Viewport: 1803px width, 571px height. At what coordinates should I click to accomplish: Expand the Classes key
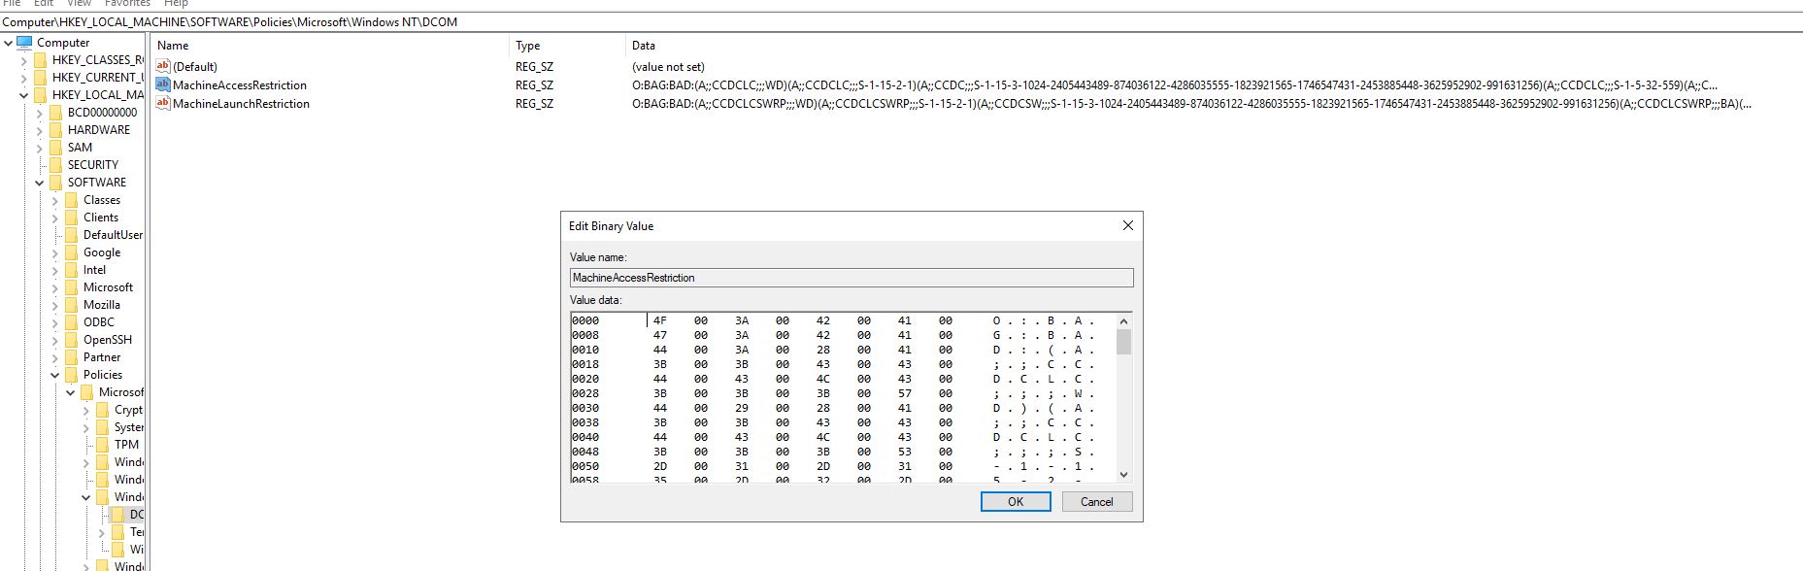pos(54,199)
